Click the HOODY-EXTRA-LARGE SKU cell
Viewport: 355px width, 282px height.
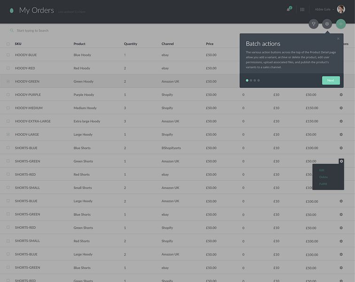pyautogui.click(x=33, y=121)
